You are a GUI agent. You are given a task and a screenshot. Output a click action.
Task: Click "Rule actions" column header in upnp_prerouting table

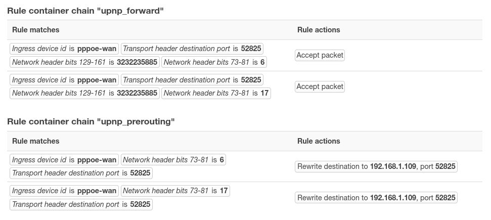click(x=319, y=141)
